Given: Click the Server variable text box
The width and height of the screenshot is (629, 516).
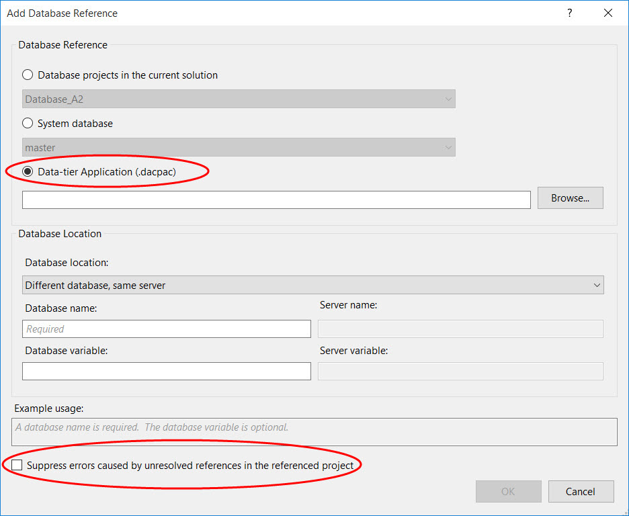Looking at the screenshot, I should [x=460, y=371].
